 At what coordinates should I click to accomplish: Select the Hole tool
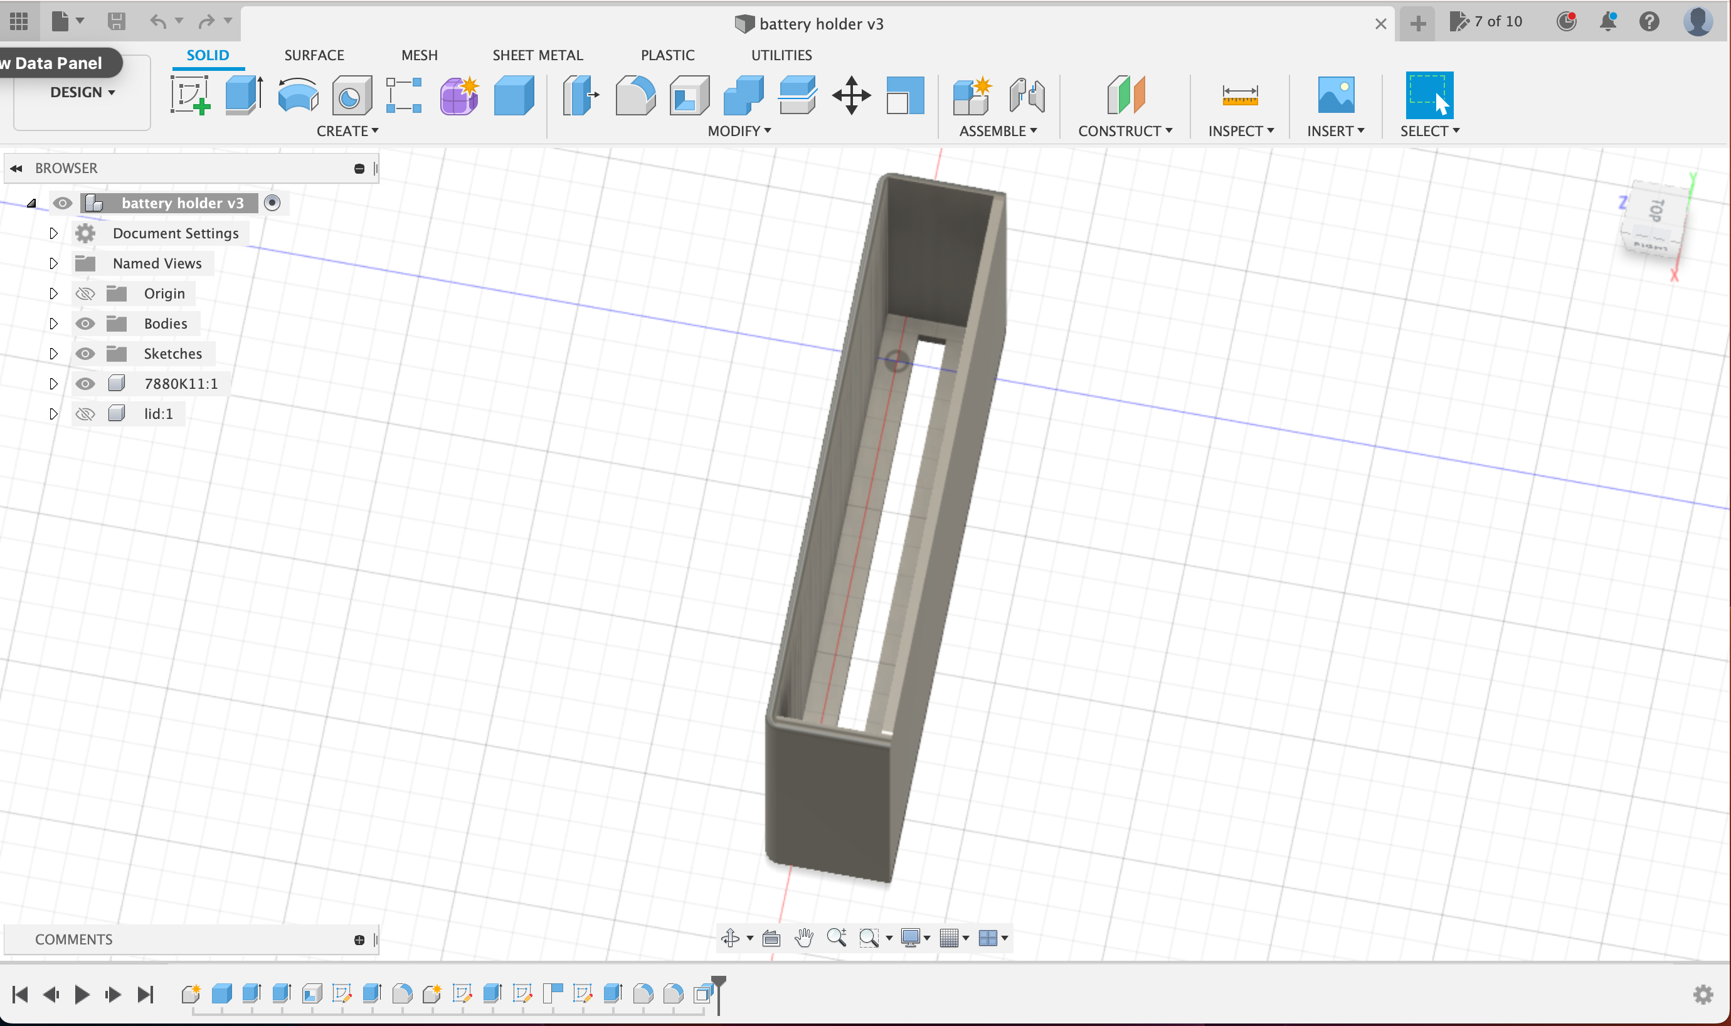[351, 95]
